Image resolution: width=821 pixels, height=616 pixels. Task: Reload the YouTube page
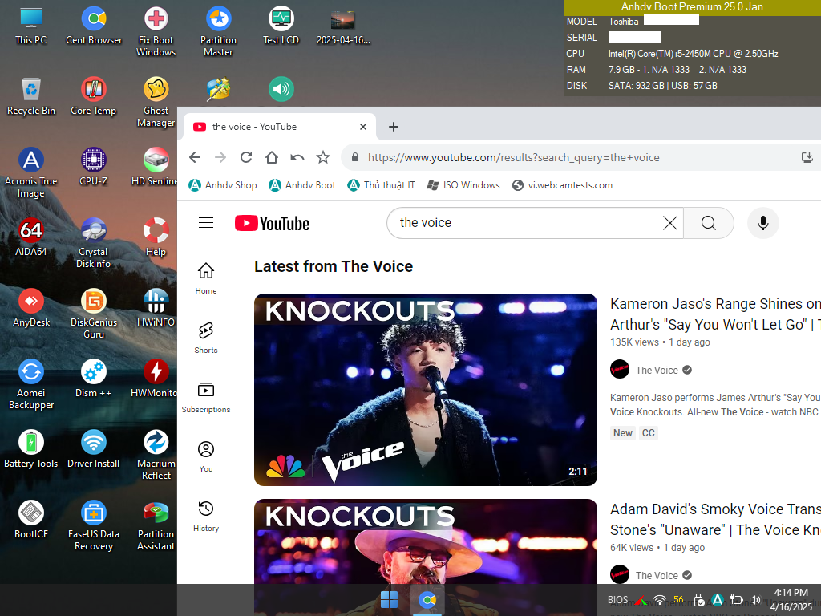[x=246, y=157]
